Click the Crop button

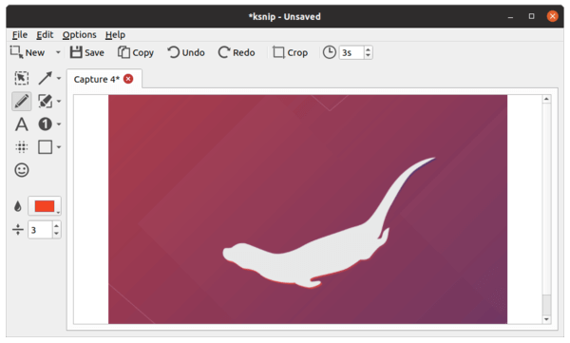click(290, 52)
